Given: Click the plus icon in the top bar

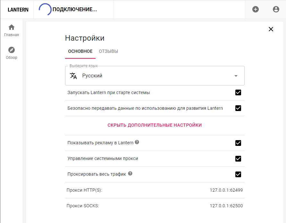Looking at the screenshot, I should 255,9.
